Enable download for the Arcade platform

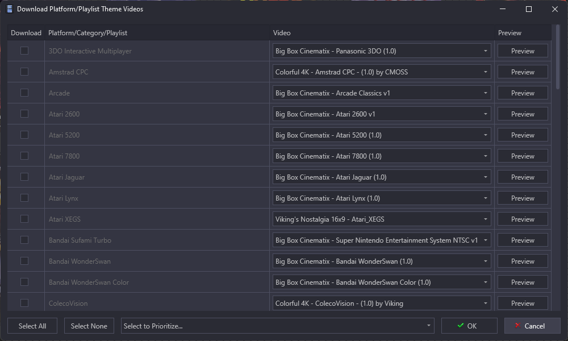click(x=24, y=93)
